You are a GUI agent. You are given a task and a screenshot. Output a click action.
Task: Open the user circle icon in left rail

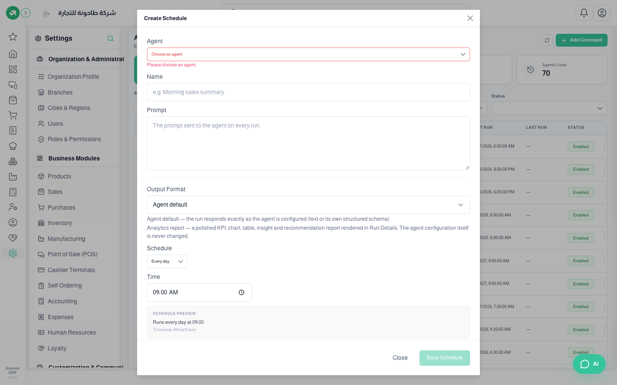coord(13,222)
